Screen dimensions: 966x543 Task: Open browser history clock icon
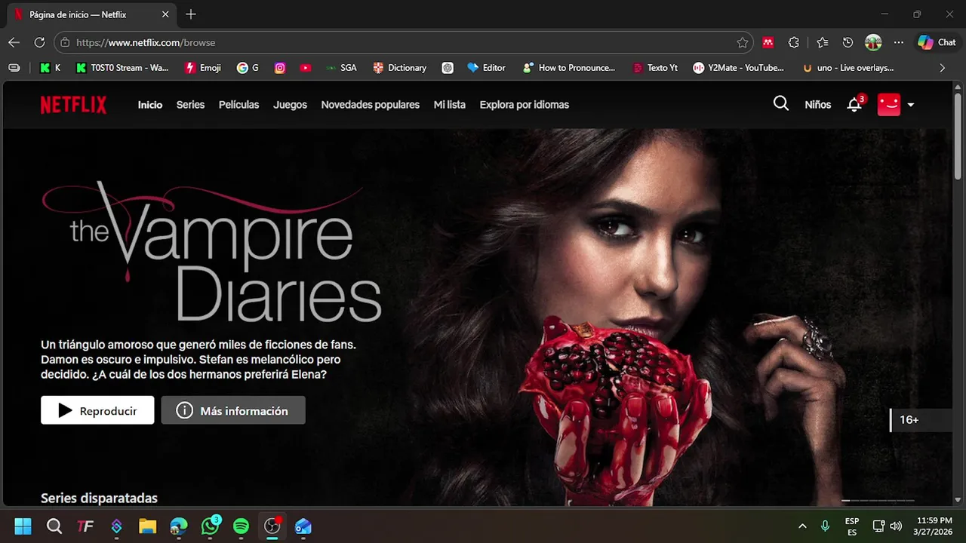click(x=848, y=43)
